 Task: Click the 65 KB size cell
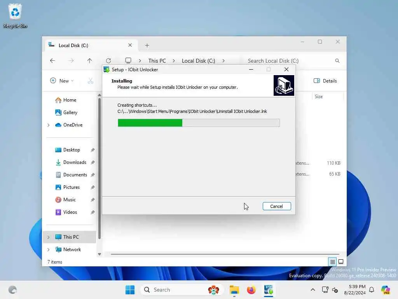[335, 174]
